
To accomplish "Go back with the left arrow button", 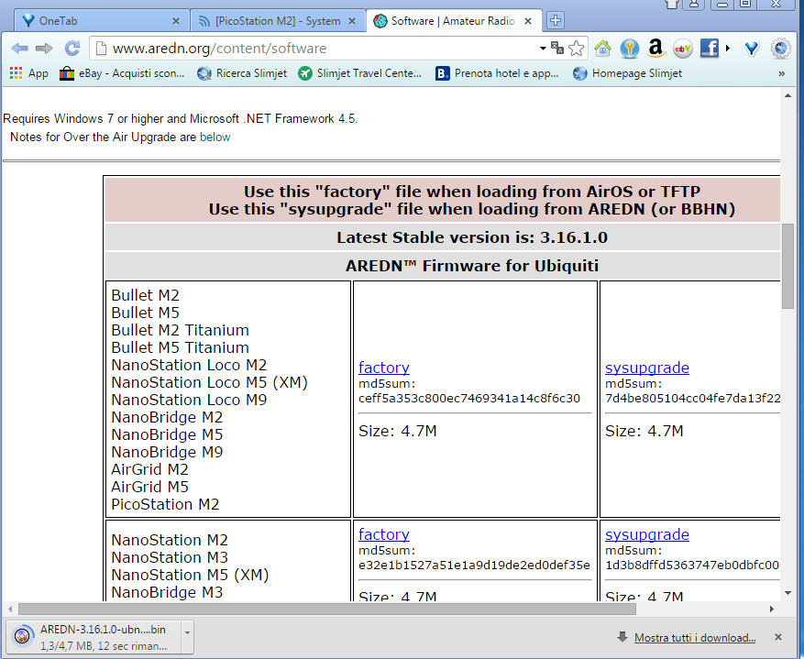I will [19, 49].
